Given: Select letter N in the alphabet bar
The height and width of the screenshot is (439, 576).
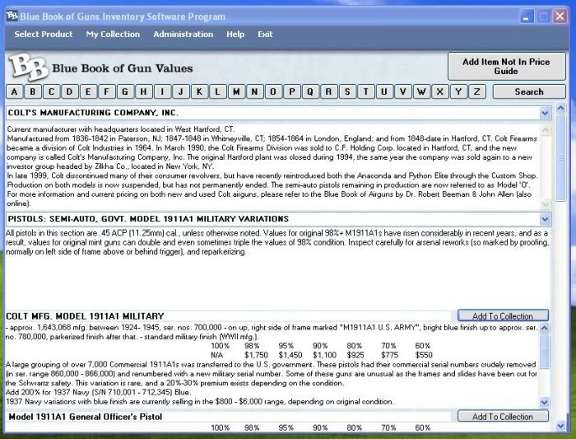Looking at the screenshot, I should point(254,91).
